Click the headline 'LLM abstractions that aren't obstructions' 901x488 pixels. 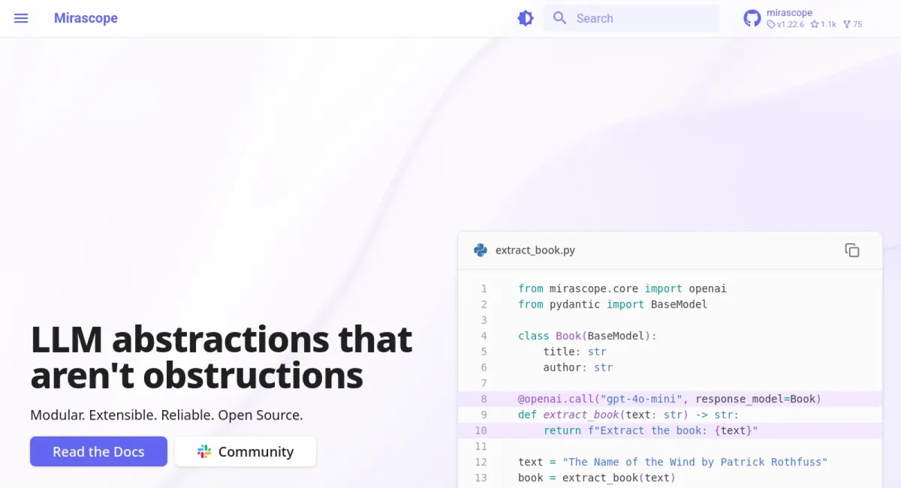(221, 357)
